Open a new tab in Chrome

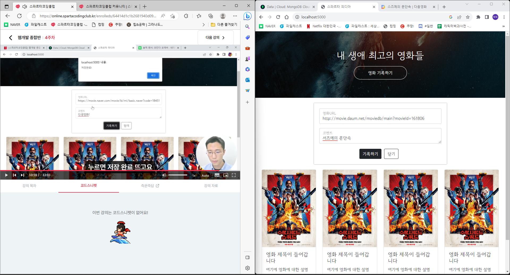click(x=444, y=7)
